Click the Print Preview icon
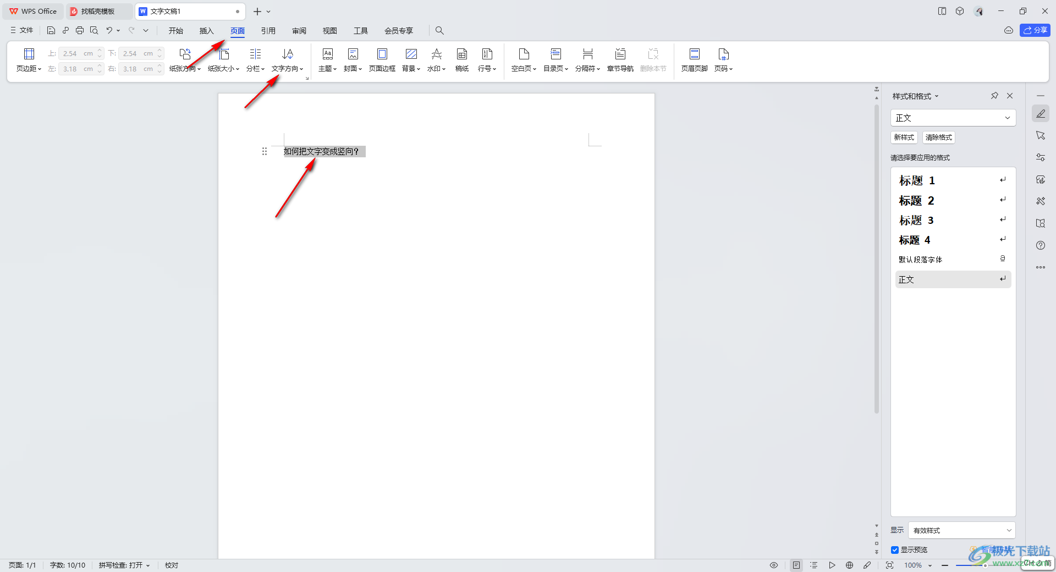The height and width of the screenshot is (572, 1056). coord(94,30)
